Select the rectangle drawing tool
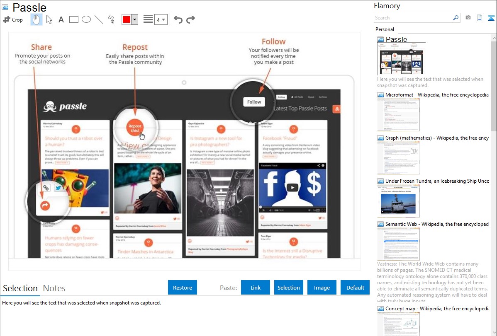This screenshot has height=336, width=497. point(73,19)
